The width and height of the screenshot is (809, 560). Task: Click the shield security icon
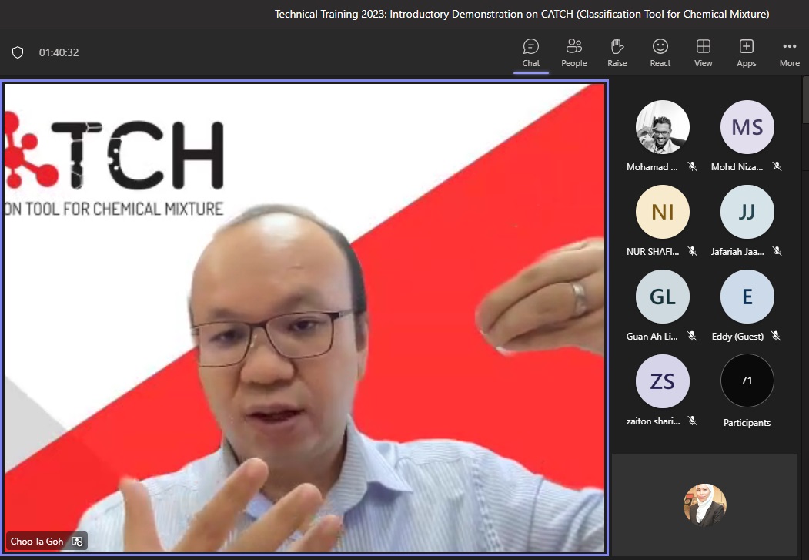[18, 52]
